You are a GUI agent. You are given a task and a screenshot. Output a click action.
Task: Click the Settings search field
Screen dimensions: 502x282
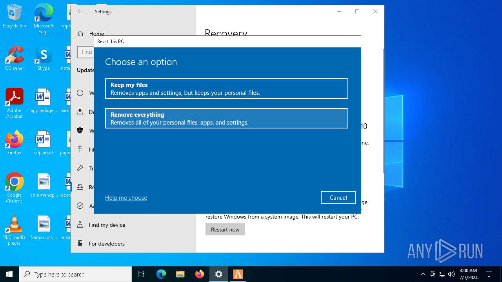(x=85, y=52)
